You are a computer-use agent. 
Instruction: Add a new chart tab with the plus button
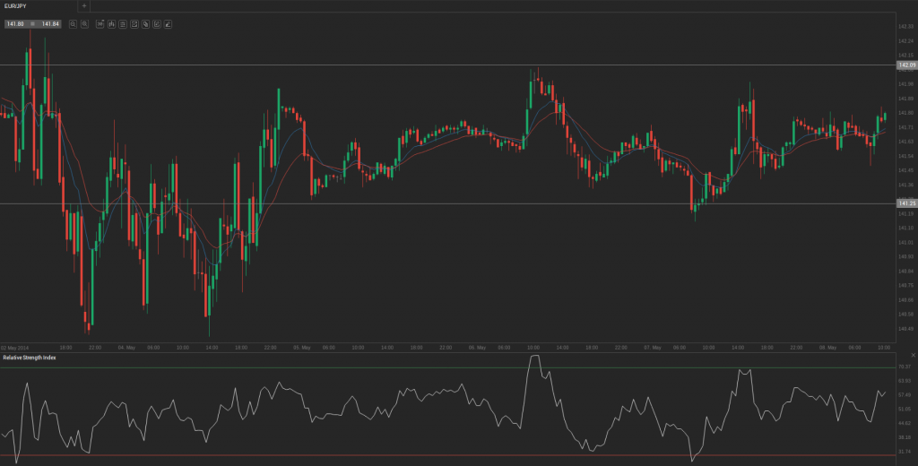(x=83, y=6)
